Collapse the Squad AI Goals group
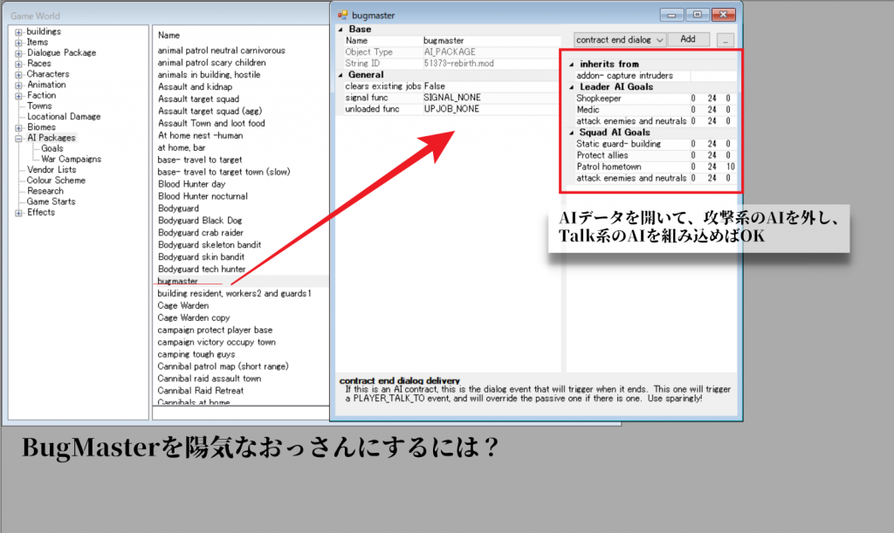Screen dimensions: 894x533 (572, 133)
